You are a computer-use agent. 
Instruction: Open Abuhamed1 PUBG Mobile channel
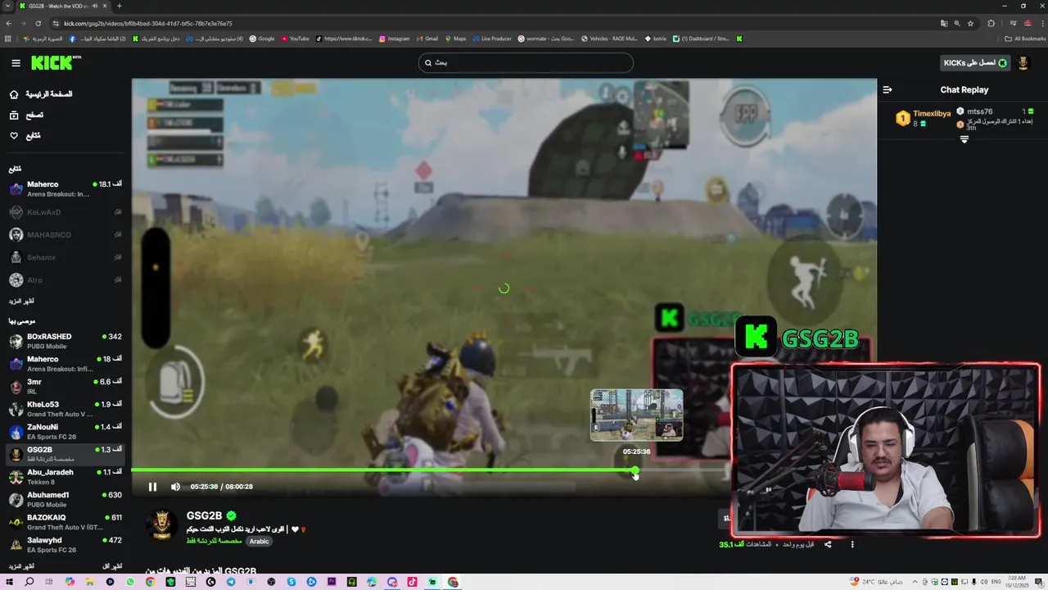pos(65,500)
